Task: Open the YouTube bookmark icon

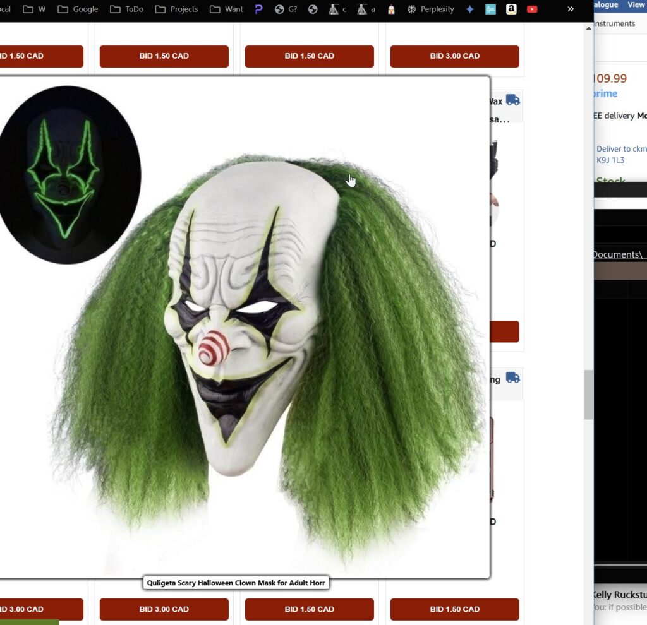Action: tap(532, 9)
